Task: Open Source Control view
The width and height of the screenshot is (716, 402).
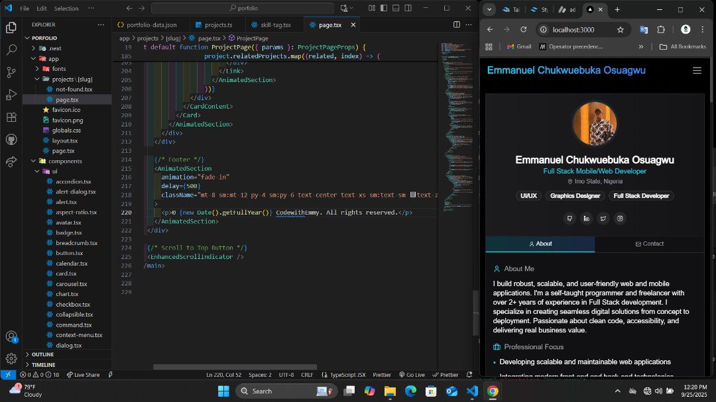Action: tap(11, 72)
